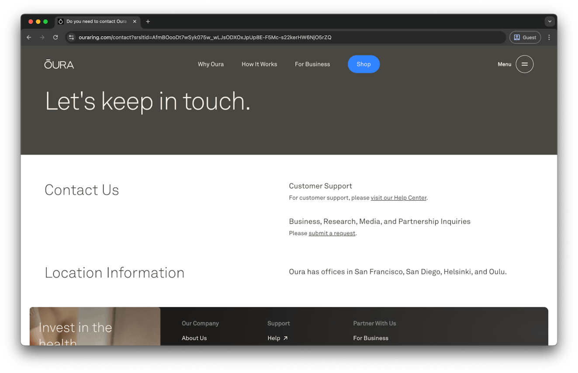Click the 'Oura has offices in San Francisco' sentence
This screenshot has height=373, width=578.
[398, 272]
